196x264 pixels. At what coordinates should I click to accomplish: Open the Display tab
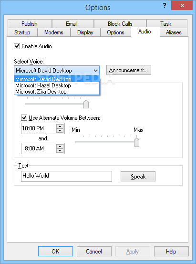[x=85, y=32]
